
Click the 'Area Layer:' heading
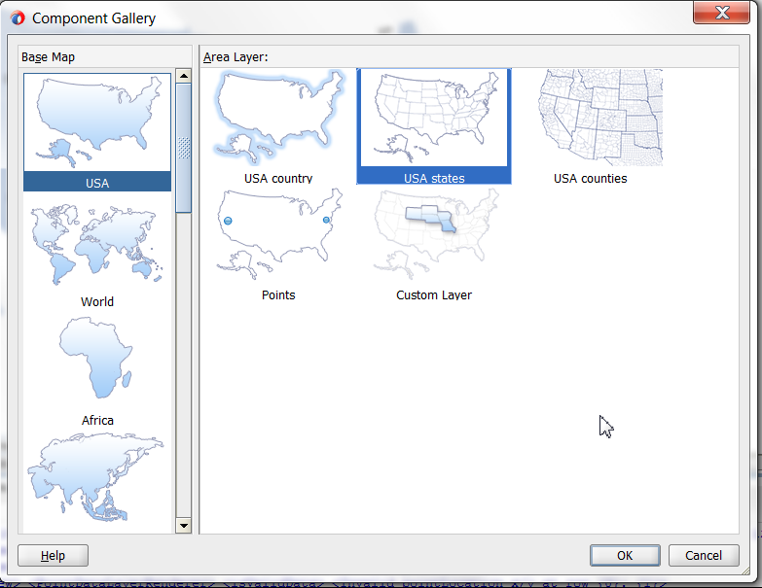pyautogui.click(x=236, y=57)
